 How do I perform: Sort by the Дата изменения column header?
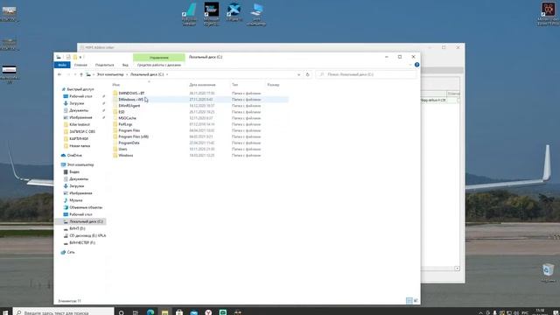point(202,85)
